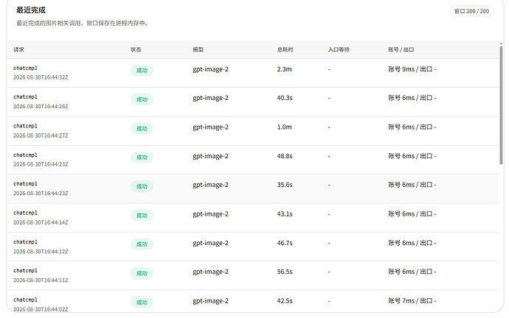Click the 56.5s duration value
The height and width of the screenshot is (318, 509).
[x=285, y=272]
